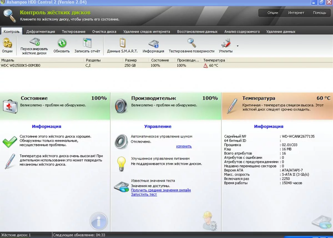The height and width of the screenshot is (238, 333).
Task: Open the Опции menu in header
Action: [x=273, y=13]
